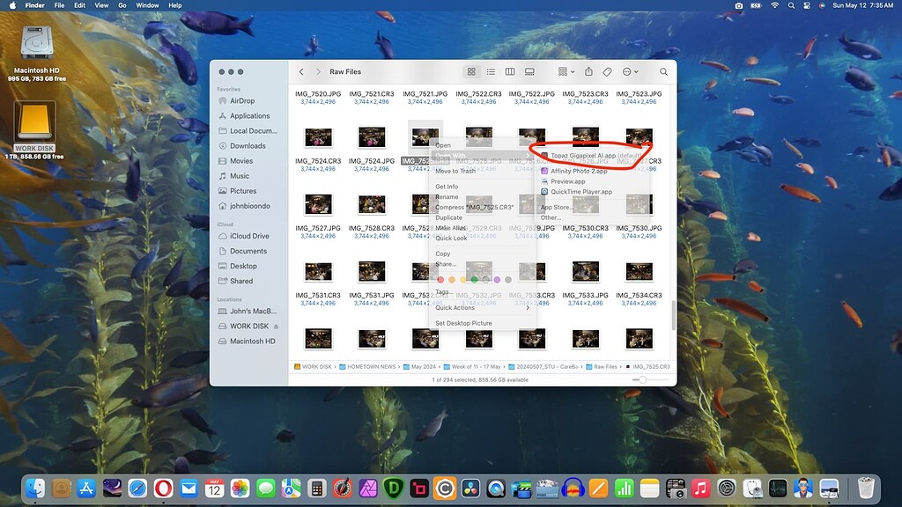Switch to gallery view in the Finder toolbar
This screenshot has width=902, height=507.
point(530,71)
